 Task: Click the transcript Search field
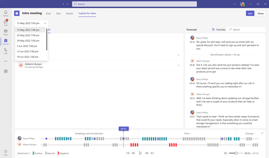[x=246, y=29]
